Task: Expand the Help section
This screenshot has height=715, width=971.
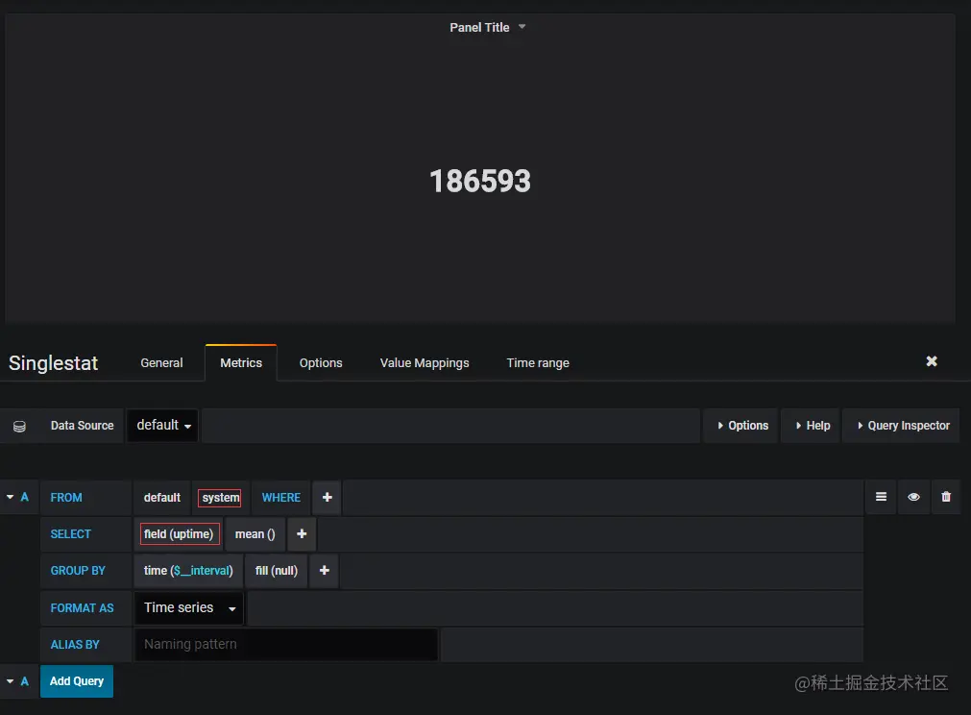Action: [812, 426]
